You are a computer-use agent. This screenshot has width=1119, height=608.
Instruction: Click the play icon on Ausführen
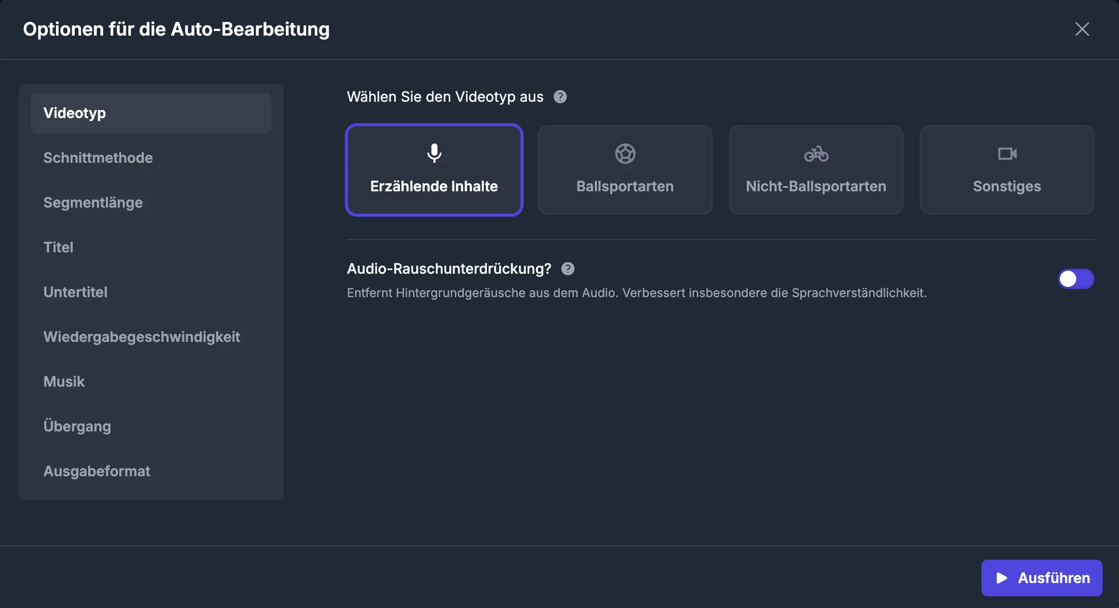click(1001, 578)
